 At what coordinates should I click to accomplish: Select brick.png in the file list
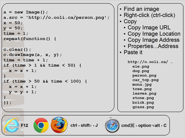click(143, 103)
